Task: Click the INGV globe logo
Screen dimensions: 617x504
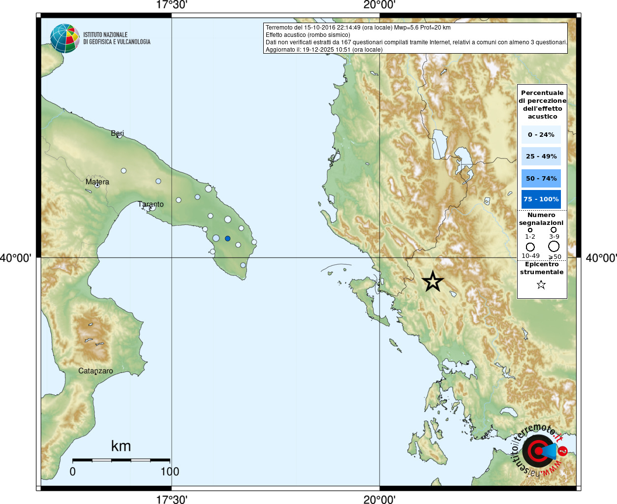Action: coord(64,38)
